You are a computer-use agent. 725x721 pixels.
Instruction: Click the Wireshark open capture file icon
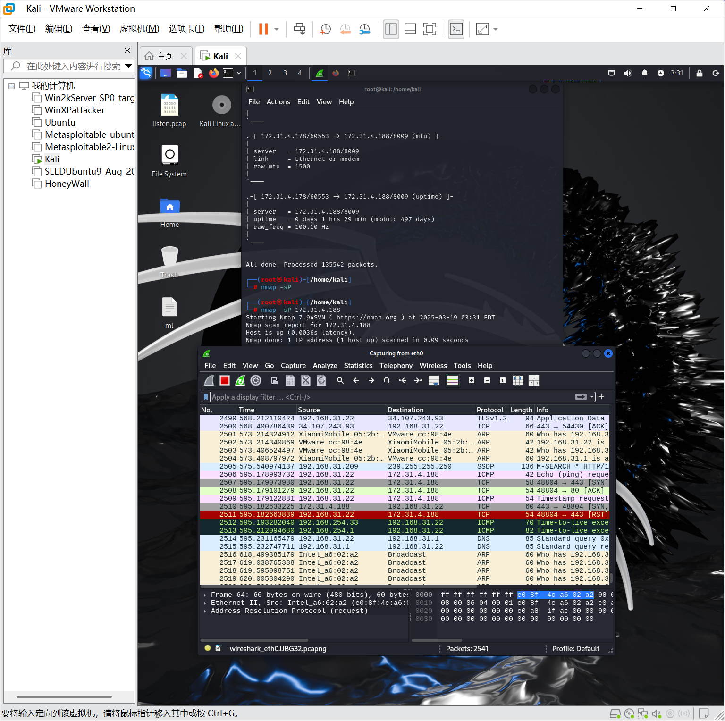275,380
